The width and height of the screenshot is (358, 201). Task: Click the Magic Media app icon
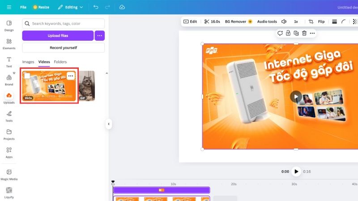point(9,174)
